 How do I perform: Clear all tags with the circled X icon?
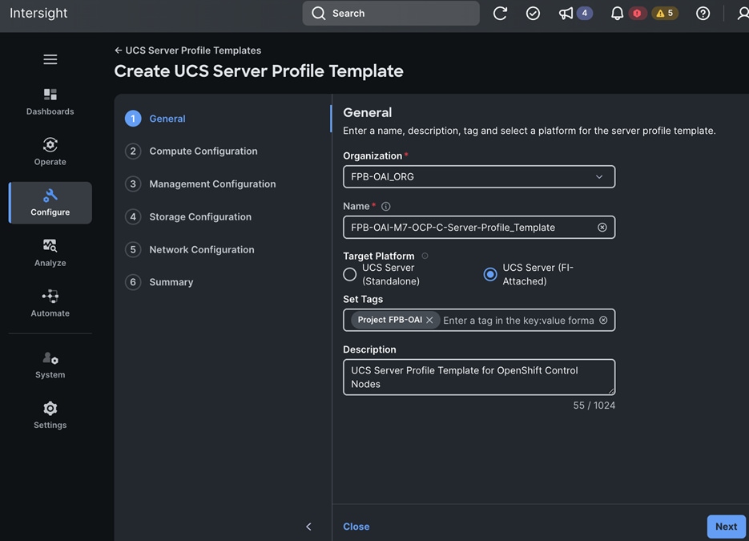[x=603, y=320]
